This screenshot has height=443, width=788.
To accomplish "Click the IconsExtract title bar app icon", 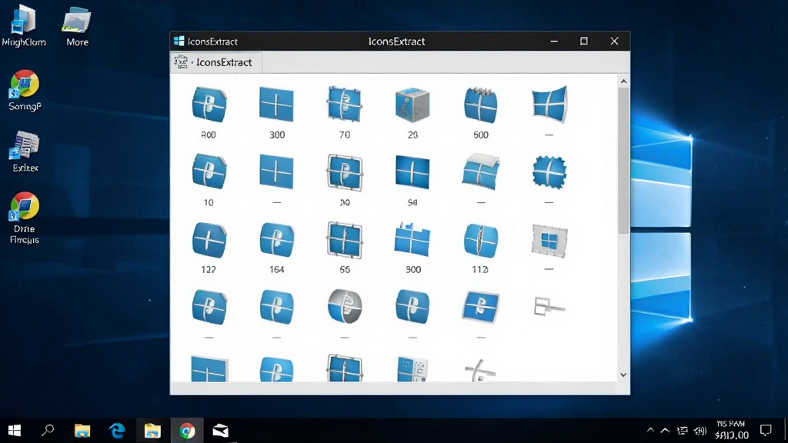I will pyautogui.click(x=179, y=42).
